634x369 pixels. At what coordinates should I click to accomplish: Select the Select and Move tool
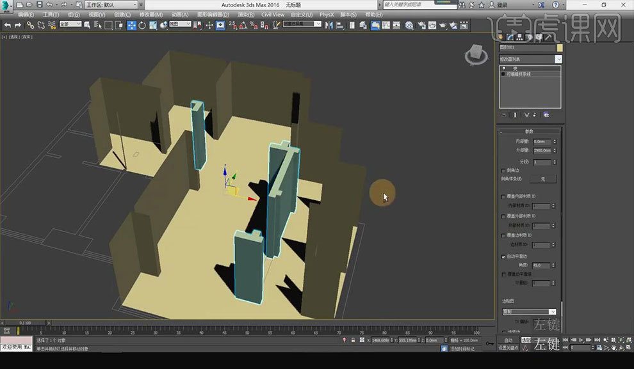(131, 25)
